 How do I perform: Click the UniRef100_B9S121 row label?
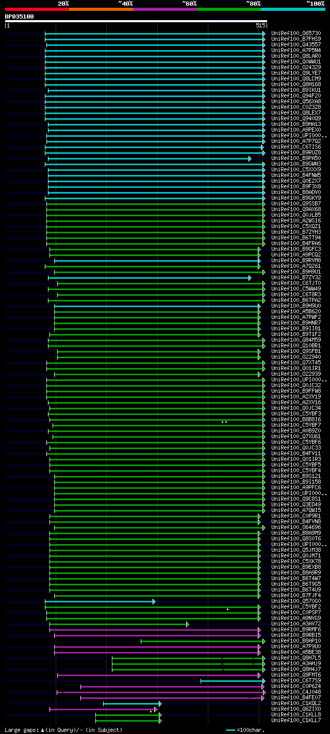coord(296,476)
